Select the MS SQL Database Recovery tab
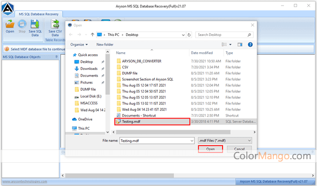The width and height of the screenshot is (317, 186). click(39, 14)
